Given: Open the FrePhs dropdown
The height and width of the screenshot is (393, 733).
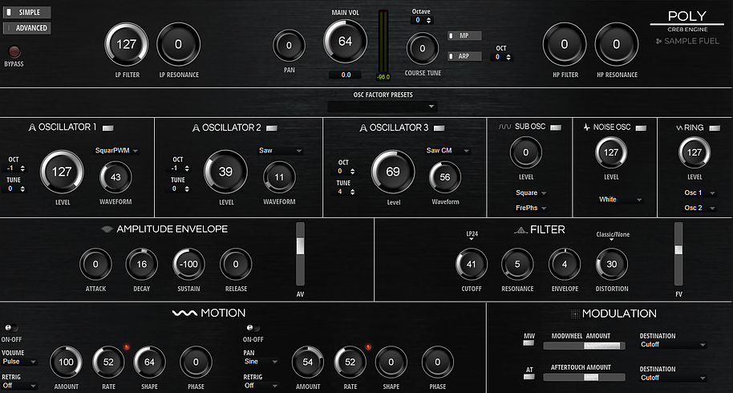Looking at the screenshot, I should tap(531, 208).
